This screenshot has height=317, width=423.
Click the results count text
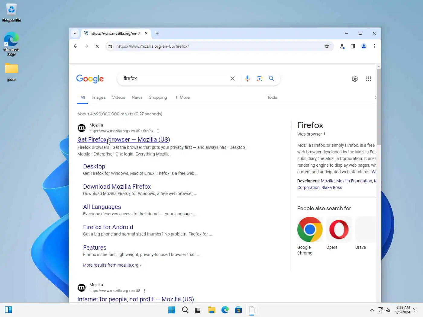[120, 114]
